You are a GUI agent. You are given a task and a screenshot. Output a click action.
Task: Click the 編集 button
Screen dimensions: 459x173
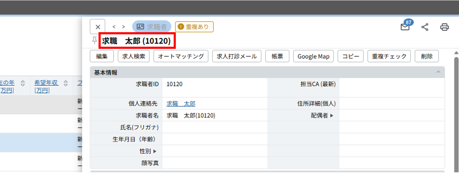pyautogui.click(x=102, y=56)
